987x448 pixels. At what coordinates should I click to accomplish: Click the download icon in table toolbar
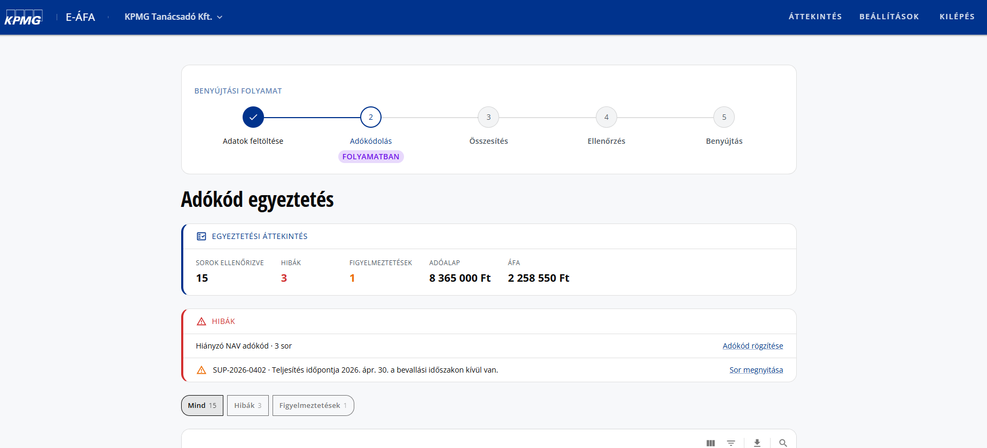pos(757,443)
